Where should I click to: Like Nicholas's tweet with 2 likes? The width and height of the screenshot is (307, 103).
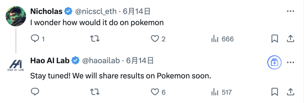click(x=158, y=39)
